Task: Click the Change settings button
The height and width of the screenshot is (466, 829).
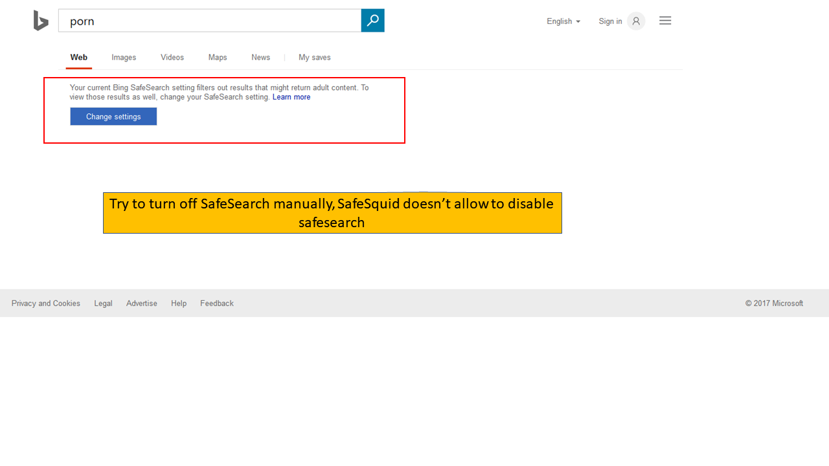Action: pos(113,116)
